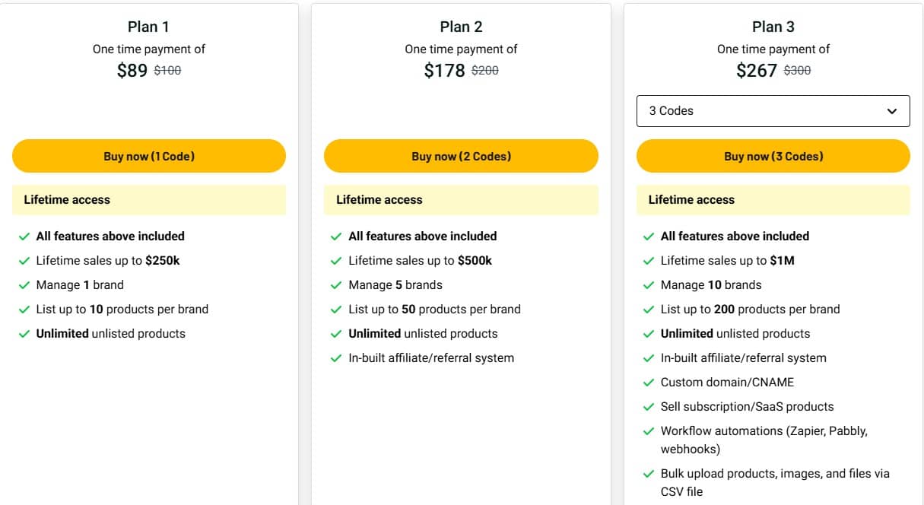The image size is (924, 505).
Task: Click the Plan 3 $267 price
Action: click(x=756, y=71)
